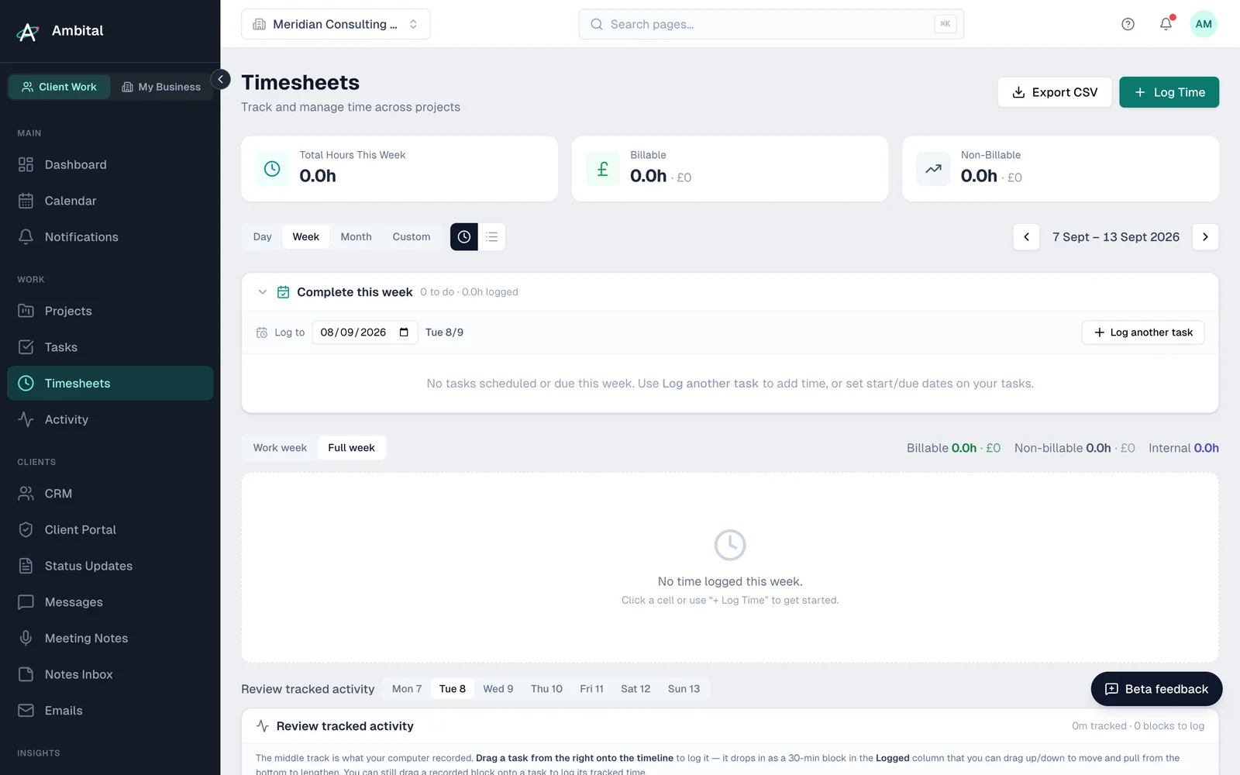1240x775 pixels.
Task: Switch to the Month range tab
Action: pos(356,237)
